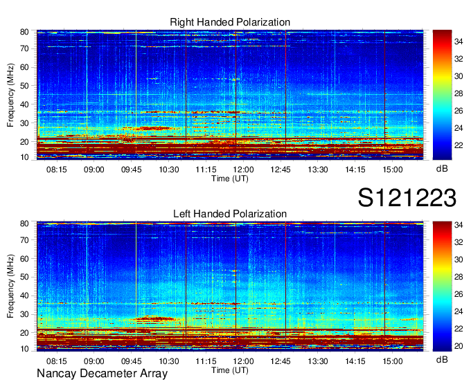Click the dB unit label under the top color bar
This screenshot has height=382, width=471.
click(442, 169)
